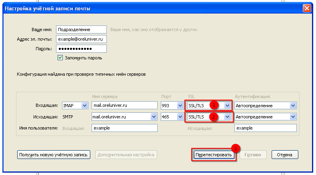Click the 'Отмена' button
The image size is (316, 175).
[284, 155]
